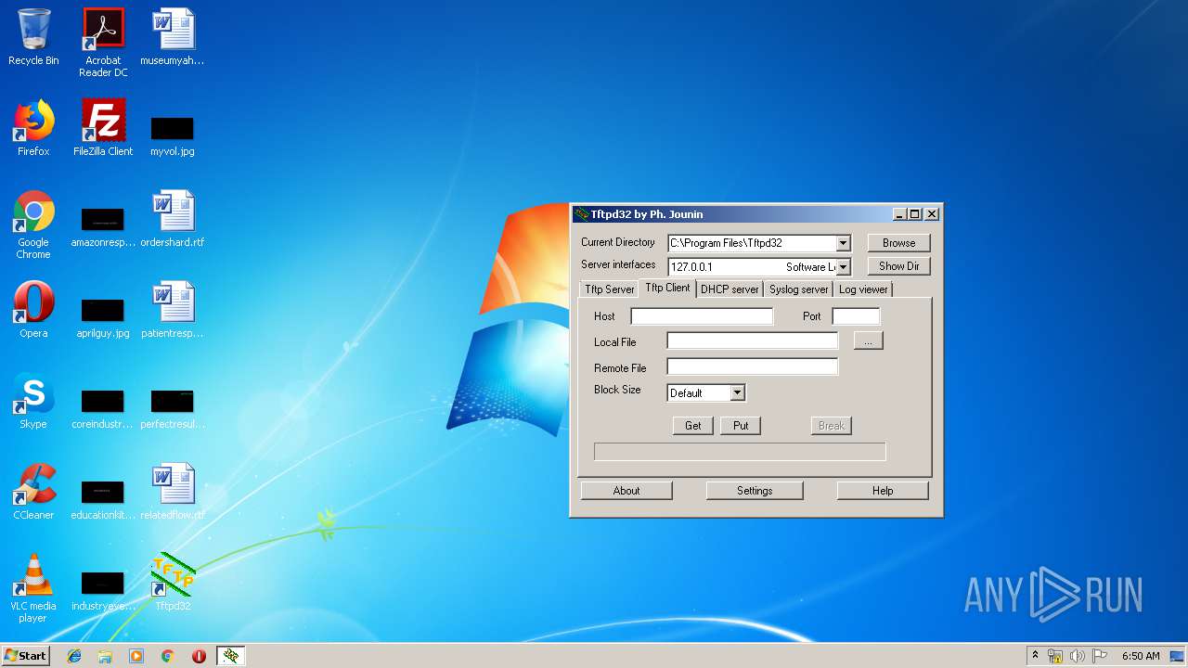Open the Syslog server tab

tap(799, 289)
